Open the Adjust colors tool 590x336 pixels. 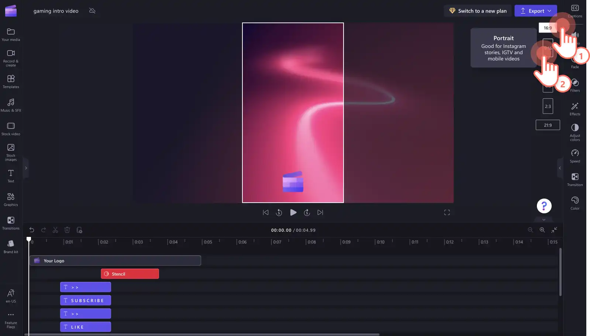575,132
